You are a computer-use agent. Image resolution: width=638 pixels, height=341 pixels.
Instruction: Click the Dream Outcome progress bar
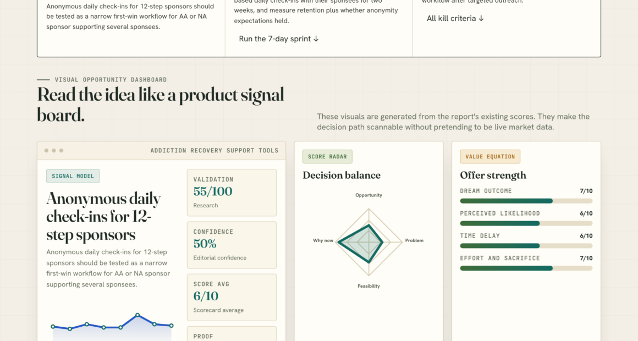(526, 201)
